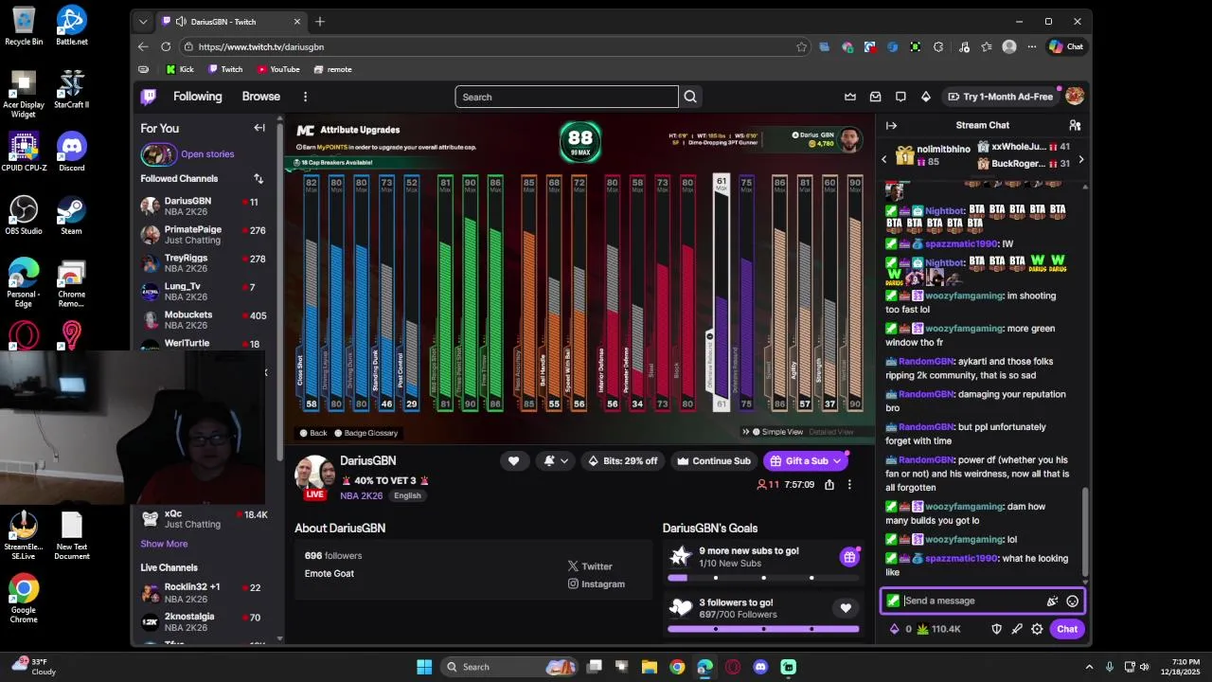
Task: Open the browser tab list dropdown
Action: [143, 21]
